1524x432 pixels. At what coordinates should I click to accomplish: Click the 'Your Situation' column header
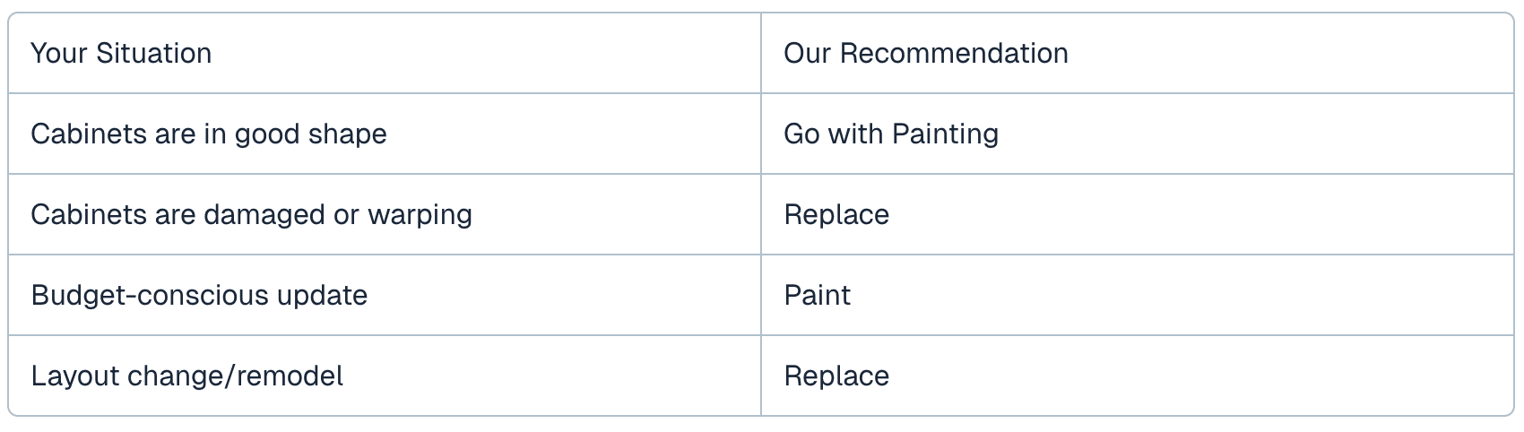(121, 54)
